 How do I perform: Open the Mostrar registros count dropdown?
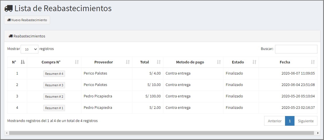pyautogui.click(x=30, y=49)
